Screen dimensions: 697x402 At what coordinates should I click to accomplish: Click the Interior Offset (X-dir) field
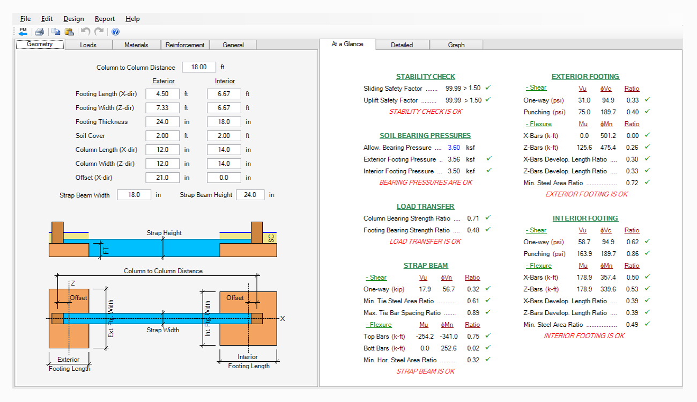point(224,178)
